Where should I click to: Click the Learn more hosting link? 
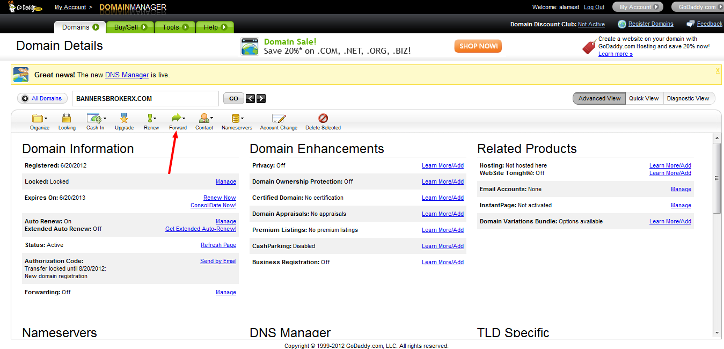(x=615, y=54)
